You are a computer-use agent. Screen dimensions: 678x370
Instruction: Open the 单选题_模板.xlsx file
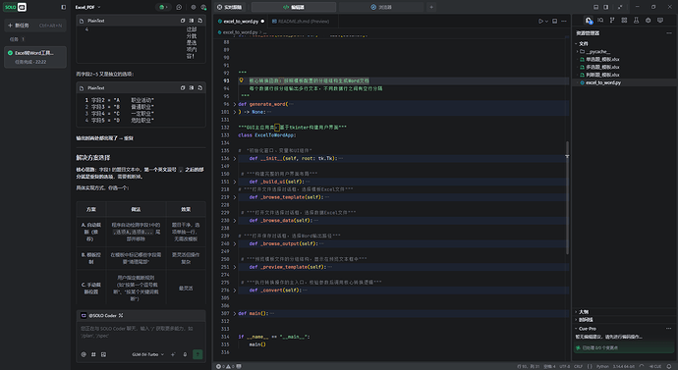(x=623, y=59)
